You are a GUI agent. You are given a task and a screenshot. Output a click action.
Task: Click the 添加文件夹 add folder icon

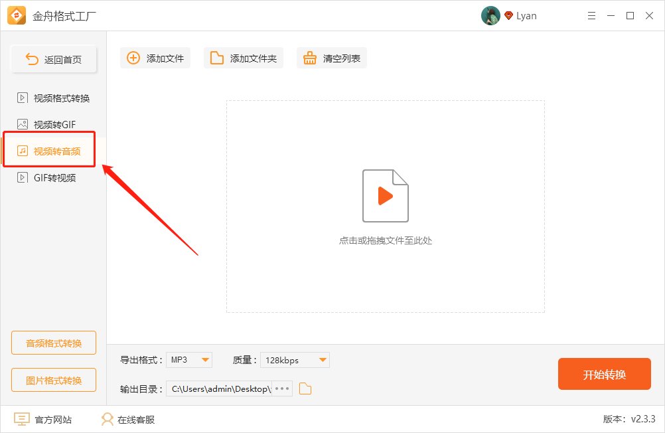(216, 58)
